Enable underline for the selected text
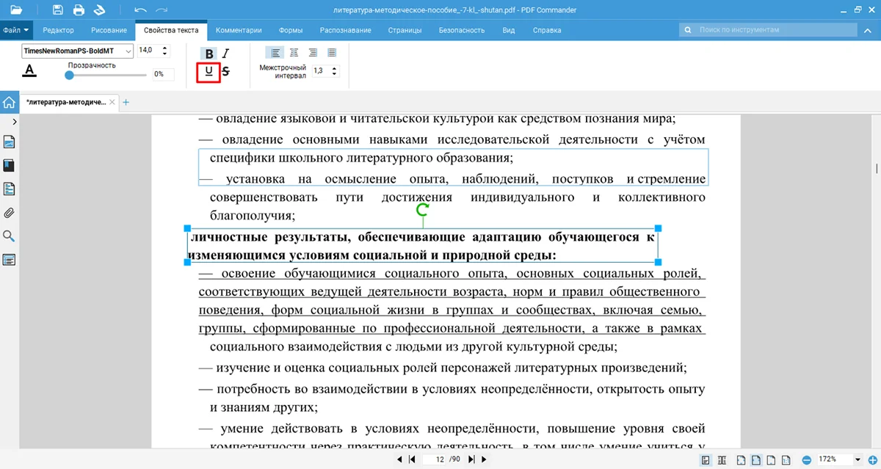Image resolution: width=881 pixels, height=469 pixels. [209, 71]
